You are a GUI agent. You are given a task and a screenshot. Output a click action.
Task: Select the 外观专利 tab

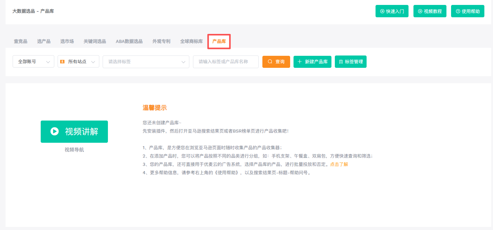tap(161, 41)
